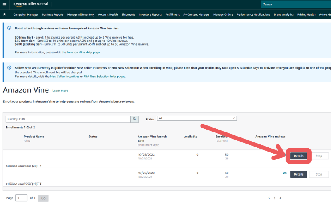Screen dimensions: 331x207
Task: Click Stop button in first enrollment row
Action: [319, 156]
